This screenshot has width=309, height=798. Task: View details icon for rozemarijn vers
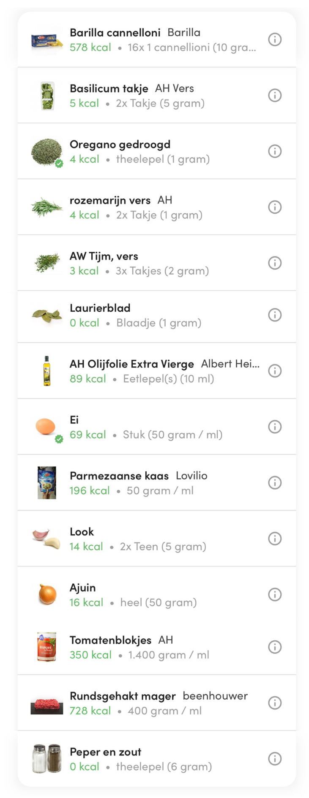click(275, 207)
